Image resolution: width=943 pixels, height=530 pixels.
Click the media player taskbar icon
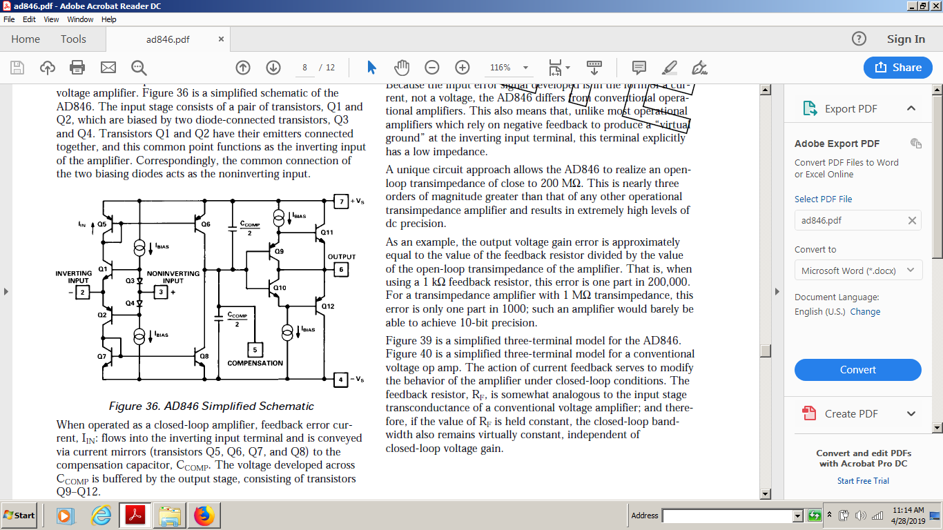pos(65,516)
